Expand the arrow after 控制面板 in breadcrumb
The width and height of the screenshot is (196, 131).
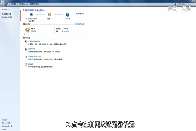[17, 4]
